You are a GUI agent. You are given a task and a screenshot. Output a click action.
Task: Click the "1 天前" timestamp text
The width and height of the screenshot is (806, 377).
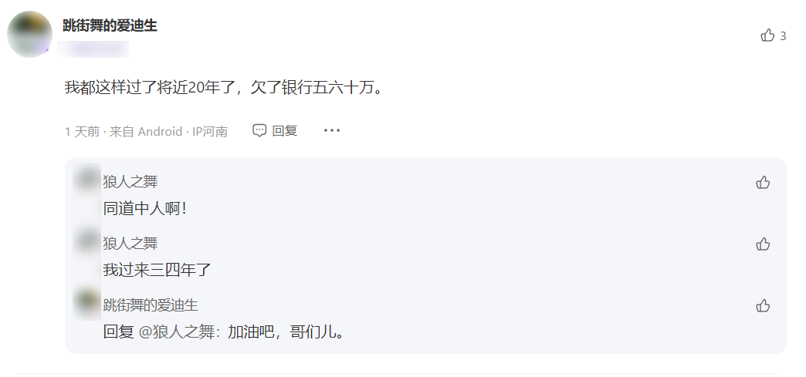[83, 132]
